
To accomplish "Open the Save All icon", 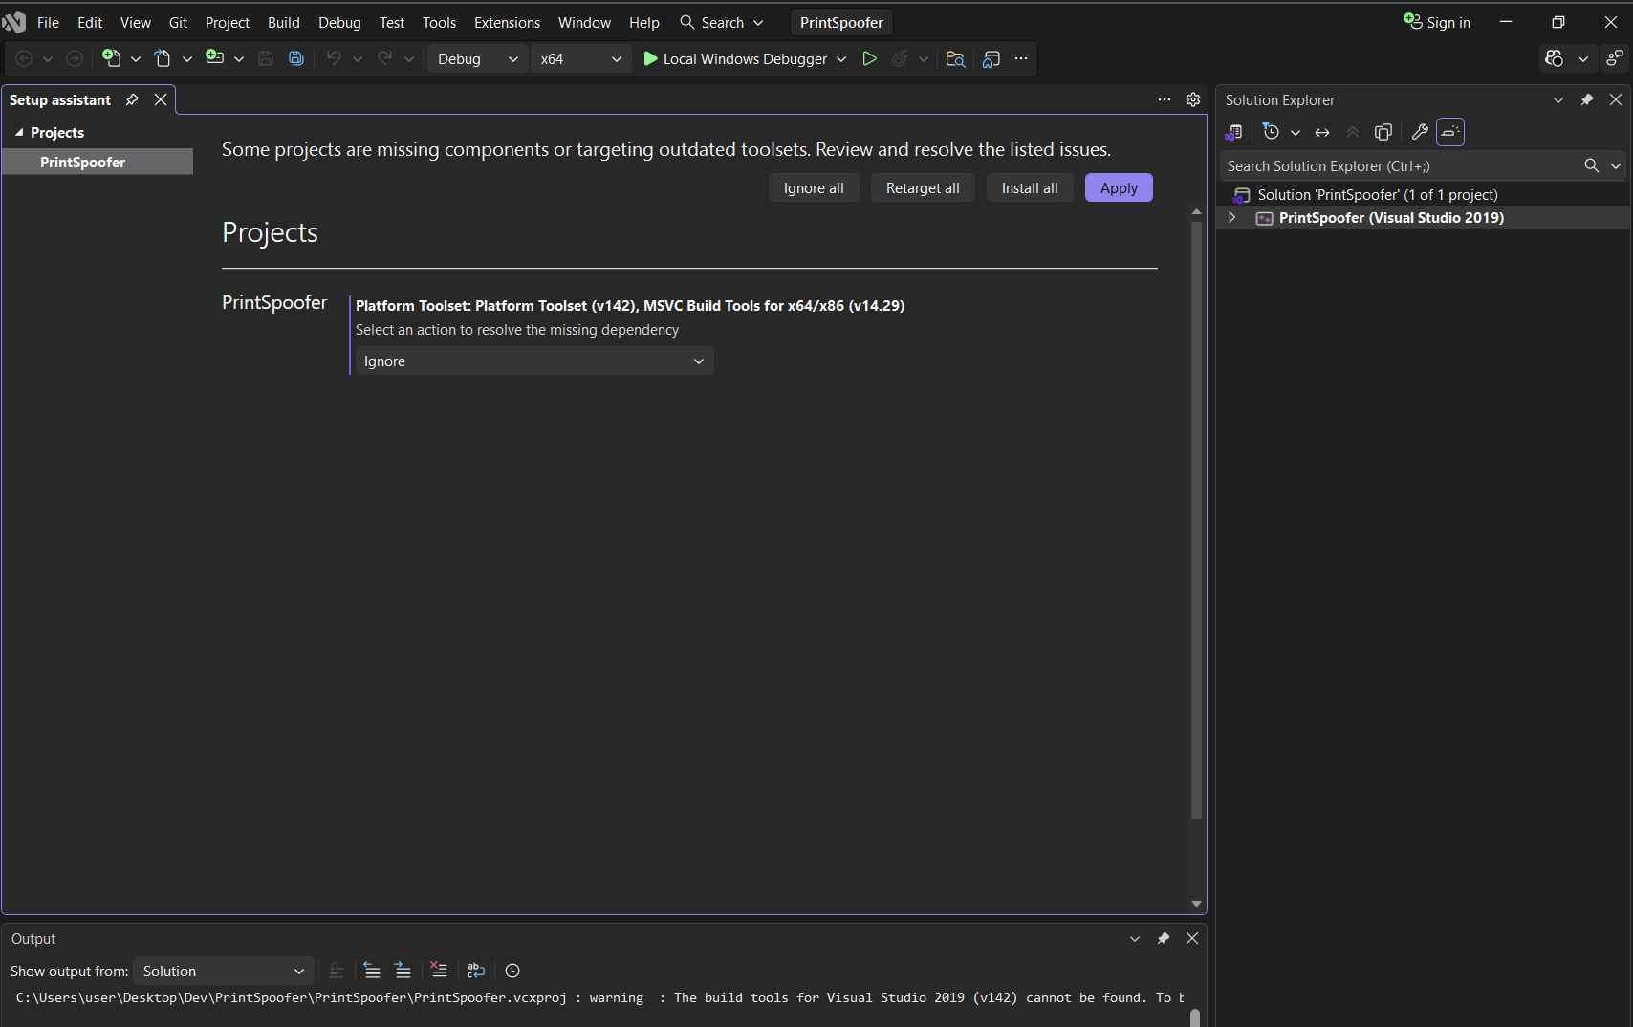I will tap(295, 58).
